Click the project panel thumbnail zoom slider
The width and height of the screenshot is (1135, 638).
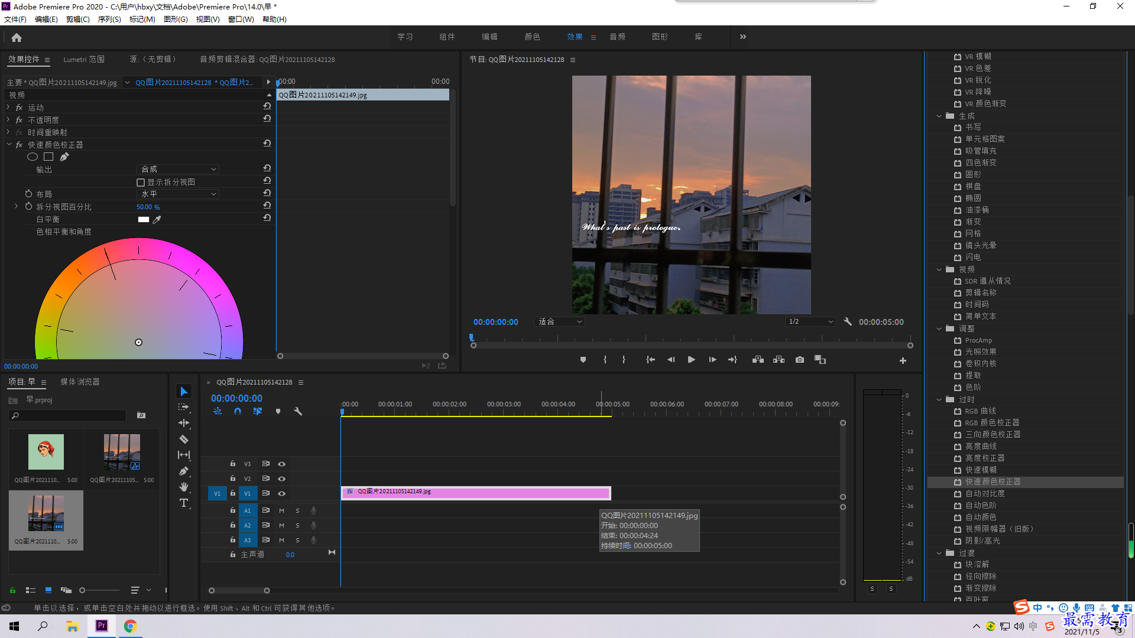click(x=99, y=590)
